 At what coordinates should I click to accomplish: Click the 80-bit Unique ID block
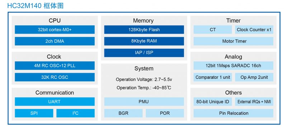tap(213, 102)
